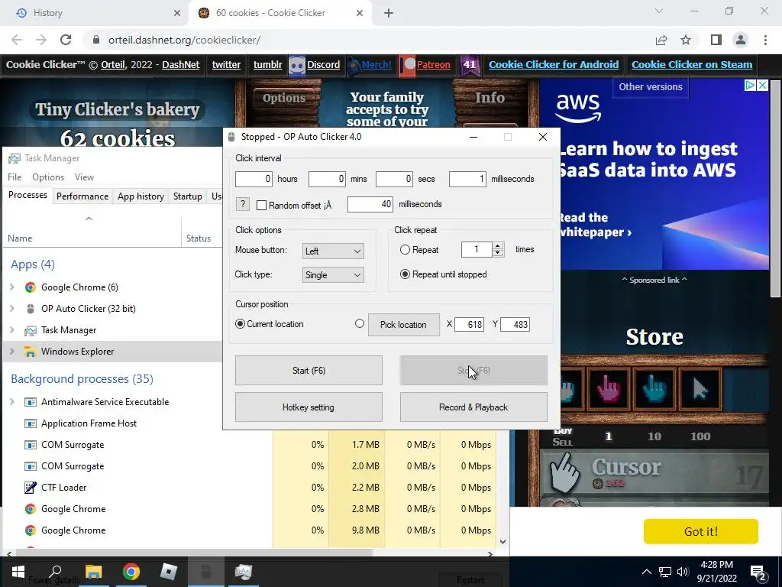Open File Explorer from taskbar
The image size is (782, 587).
(93, 572)
